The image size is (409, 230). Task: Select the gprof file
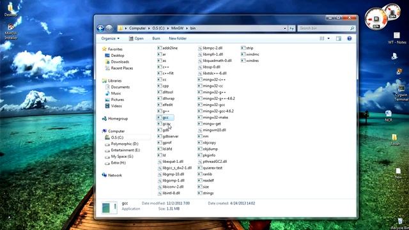[x=164, y=142]
